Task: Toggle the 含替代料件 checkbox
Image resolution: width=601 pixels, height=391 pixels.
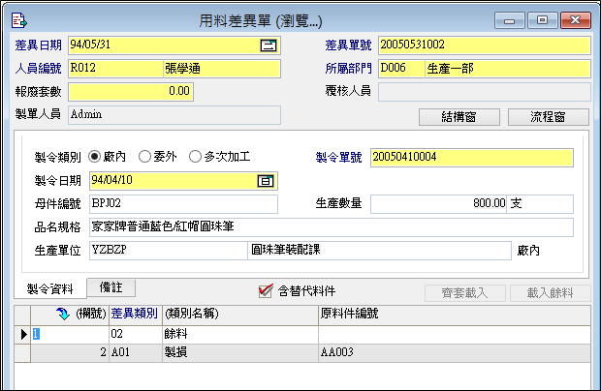Action: pos(266,290)
